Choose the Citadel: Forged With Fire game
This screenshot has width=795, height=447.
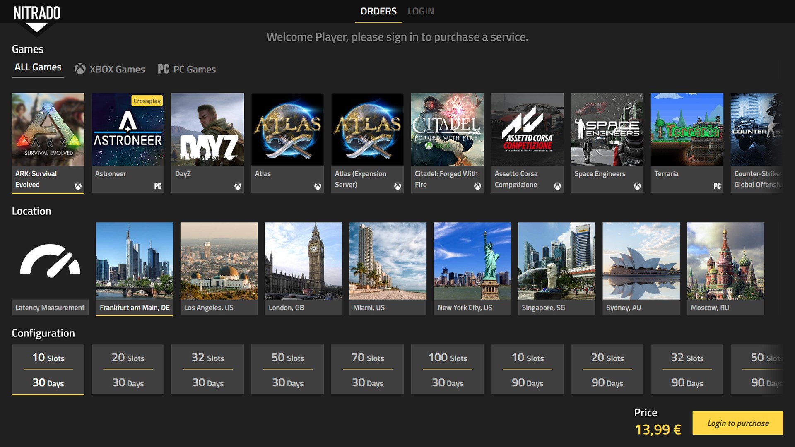(447, 142)
